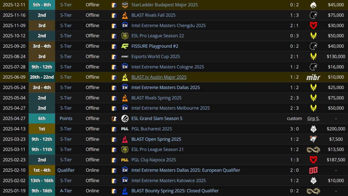Click the Esports World Cup tournament icon
The width and height of the screenshot is (348, 196).
click(125, 57)
